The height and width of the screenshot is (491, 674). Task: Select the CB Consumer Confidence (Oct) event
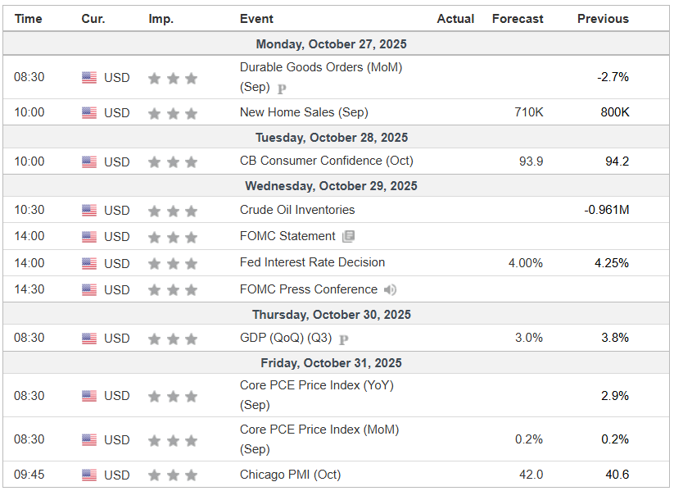point(326,161)
